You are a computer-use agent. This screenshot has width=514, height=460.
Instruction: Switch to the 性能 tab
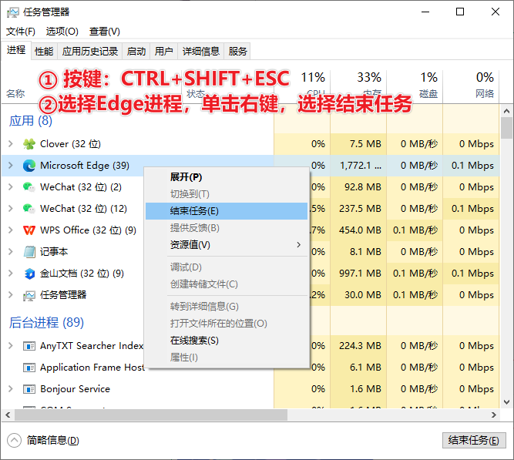pos(44,51)
